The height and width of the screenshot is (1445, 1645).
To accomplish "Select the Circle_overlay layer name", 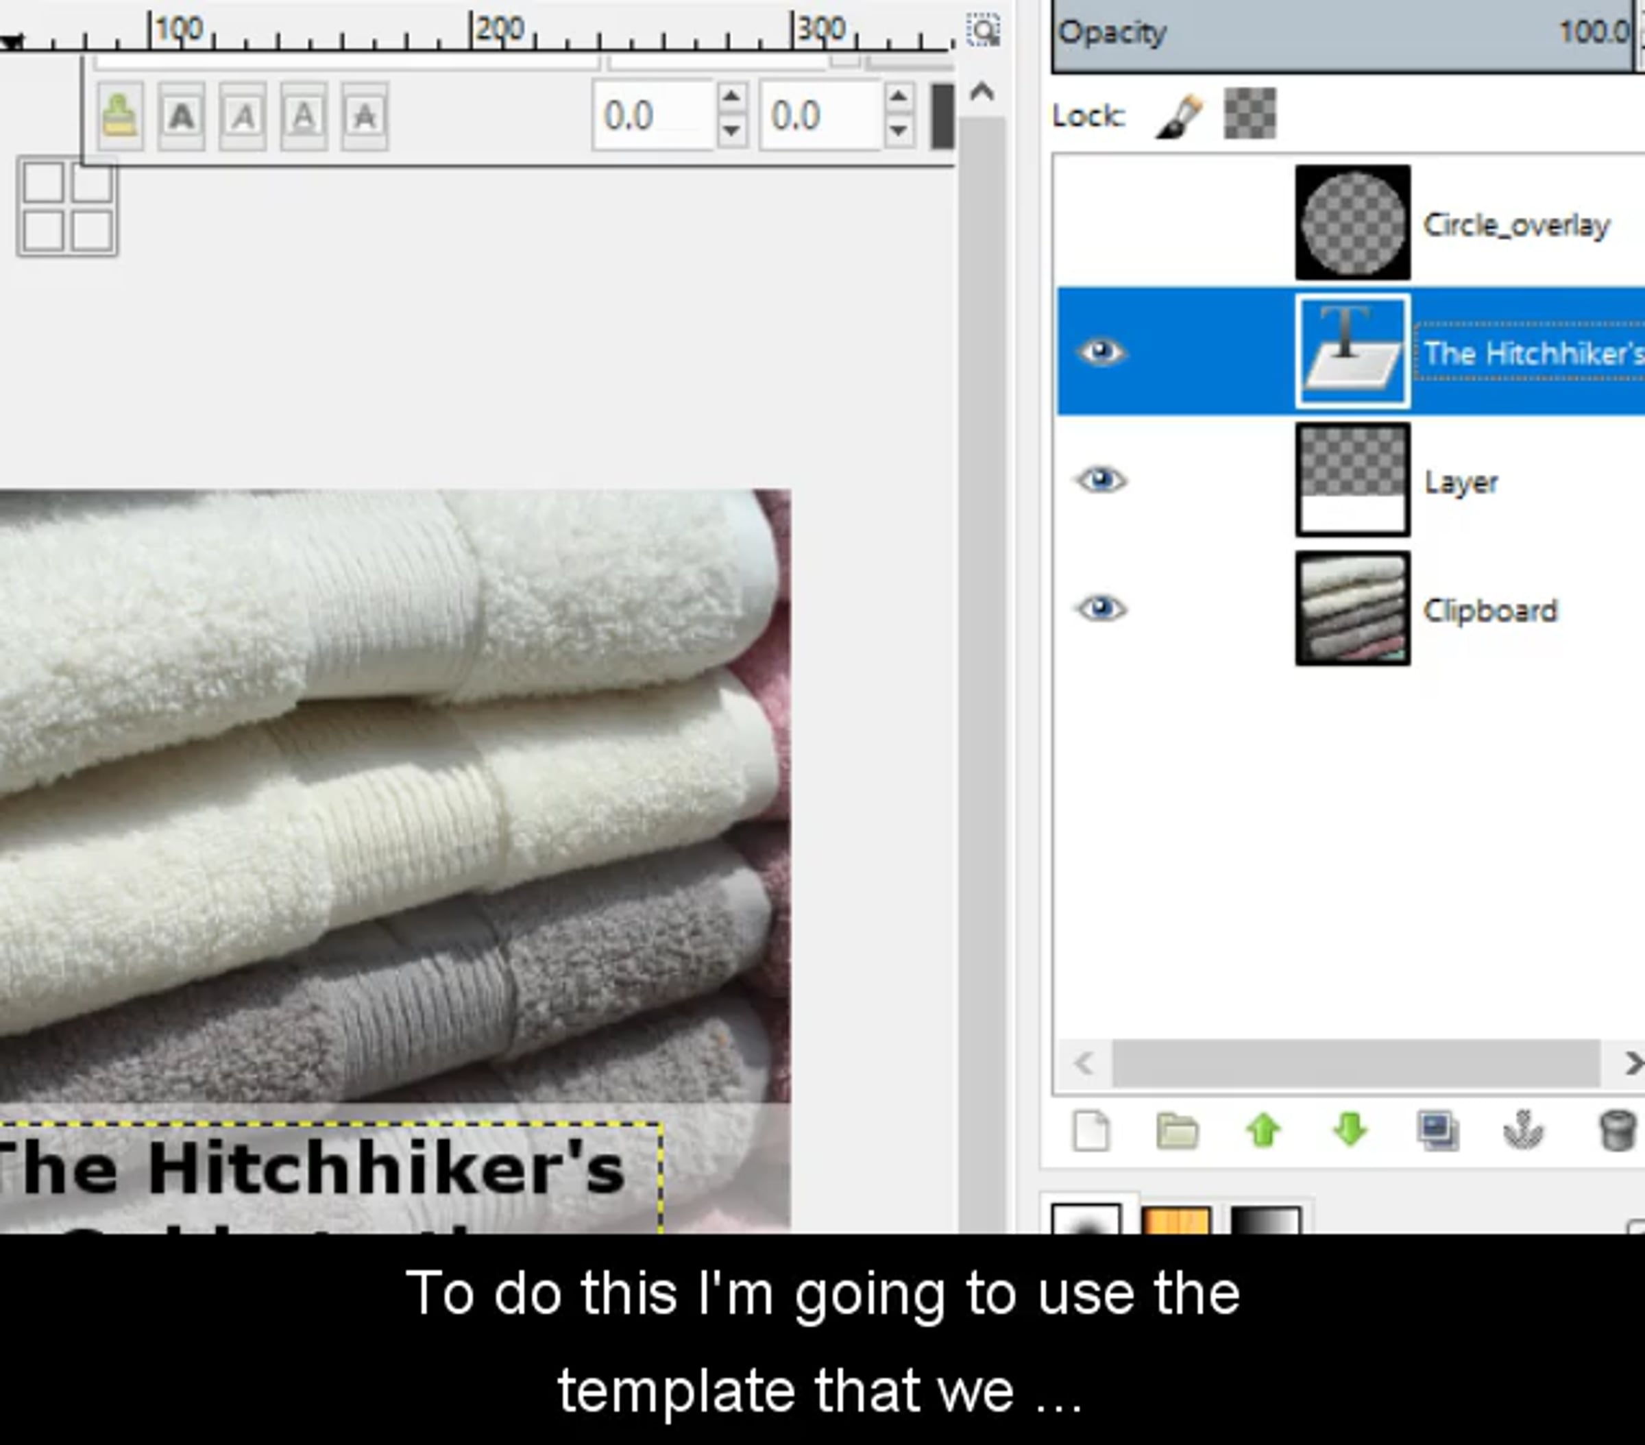I will point(1517,226).
